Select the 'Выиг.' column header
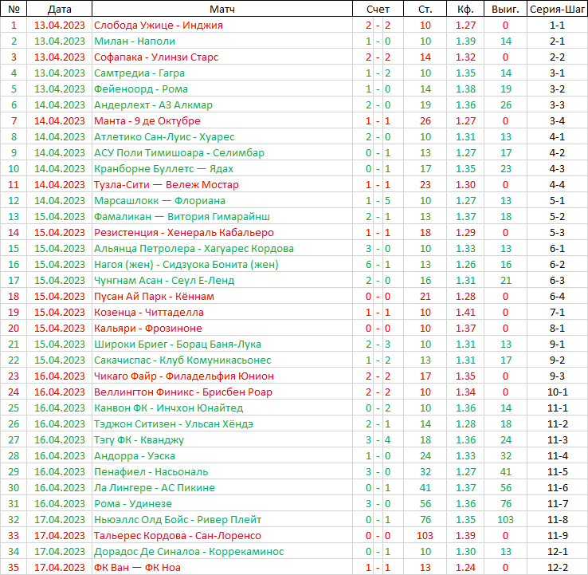588x575 pixels. point(505,9)
